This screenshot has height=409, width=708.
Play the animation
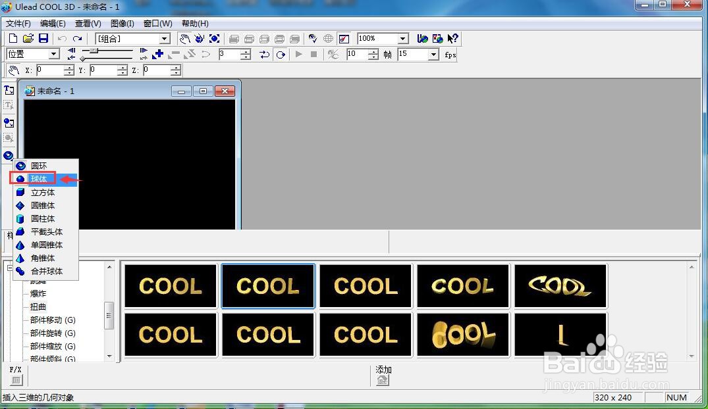298,55
